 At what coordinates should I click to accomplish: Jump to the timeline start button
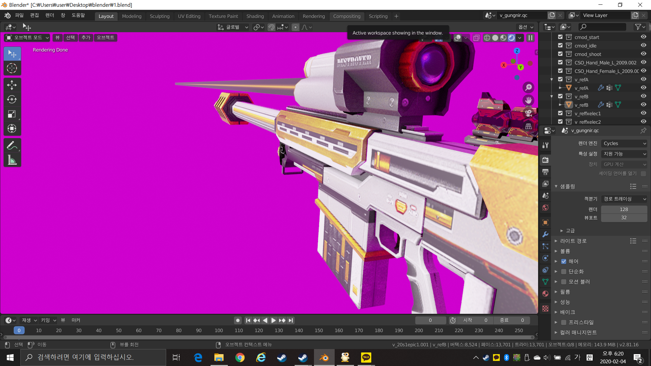(248, 320)
